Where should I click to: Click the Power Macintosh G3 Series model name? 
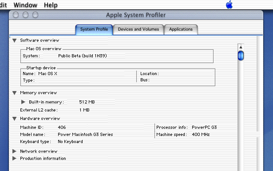click(85, 135)
